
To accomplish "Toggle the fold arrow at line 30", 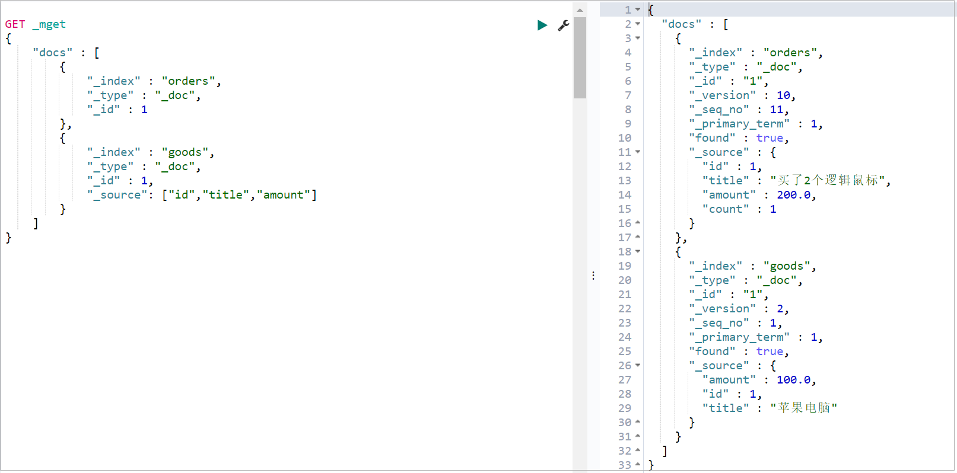I will (638, 422).
